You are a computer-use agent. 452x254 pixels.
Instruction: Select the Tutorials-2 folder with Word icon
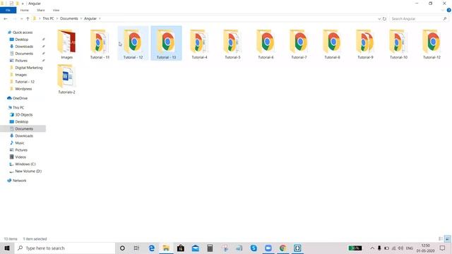[x=66, y=79]
